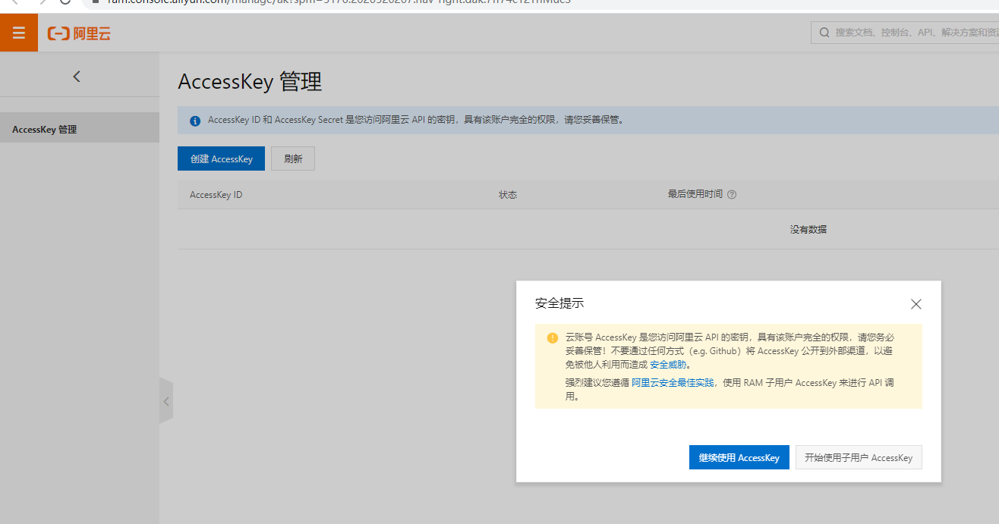Viewport: 999px width, 524px height.
Task: Click the 没有数据 empty table text
Action: (808, 229)
